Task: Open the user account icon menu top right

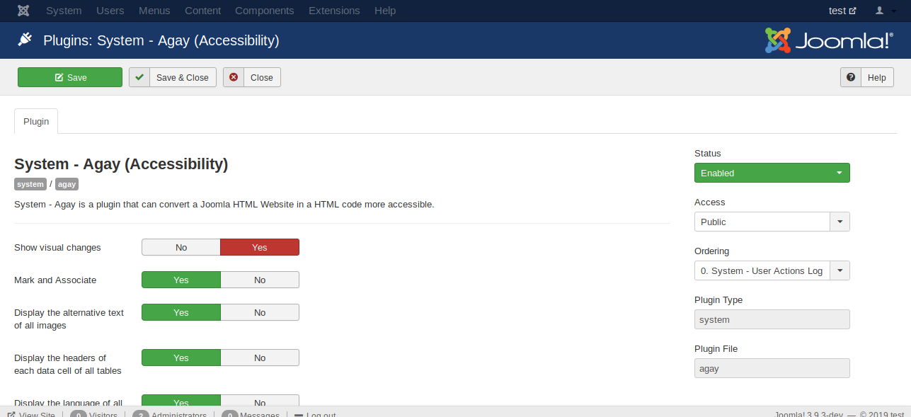Action: (x=881, y=10)
